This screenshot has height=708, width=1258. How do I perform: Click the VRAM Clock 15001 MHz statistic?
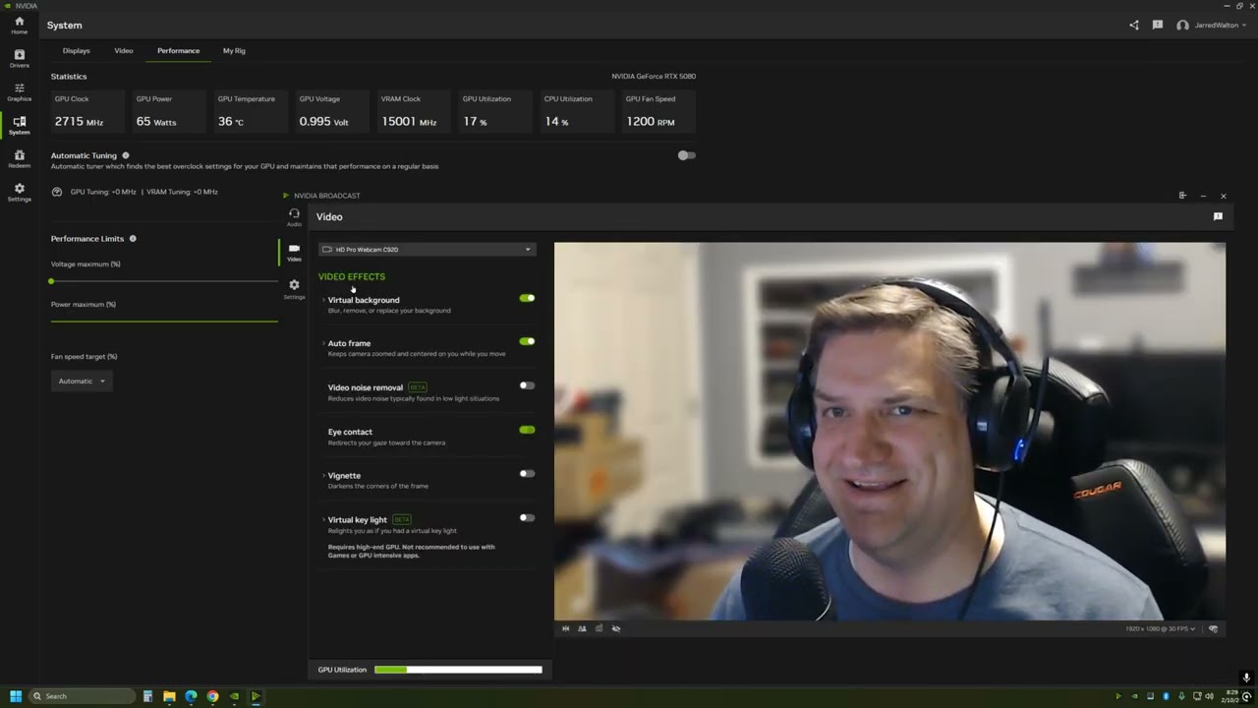(x=415, y=112)
